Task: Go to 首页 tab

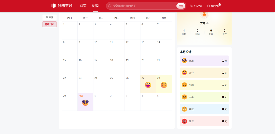Action: (83, 6)
